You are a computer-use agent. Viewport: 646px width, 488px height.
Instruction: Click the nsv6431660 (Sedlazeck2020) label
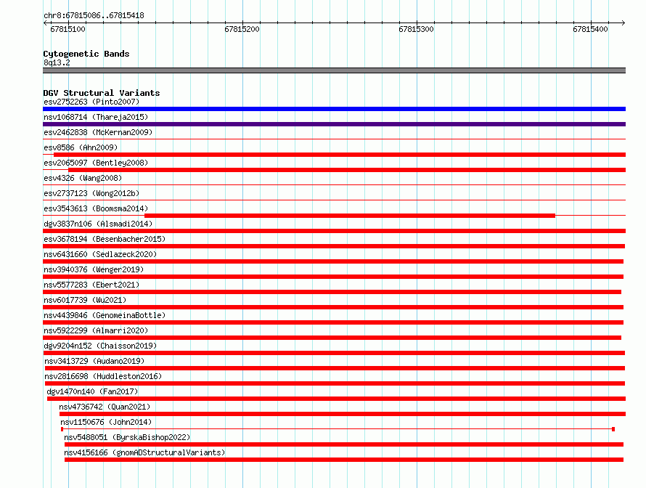100,254
